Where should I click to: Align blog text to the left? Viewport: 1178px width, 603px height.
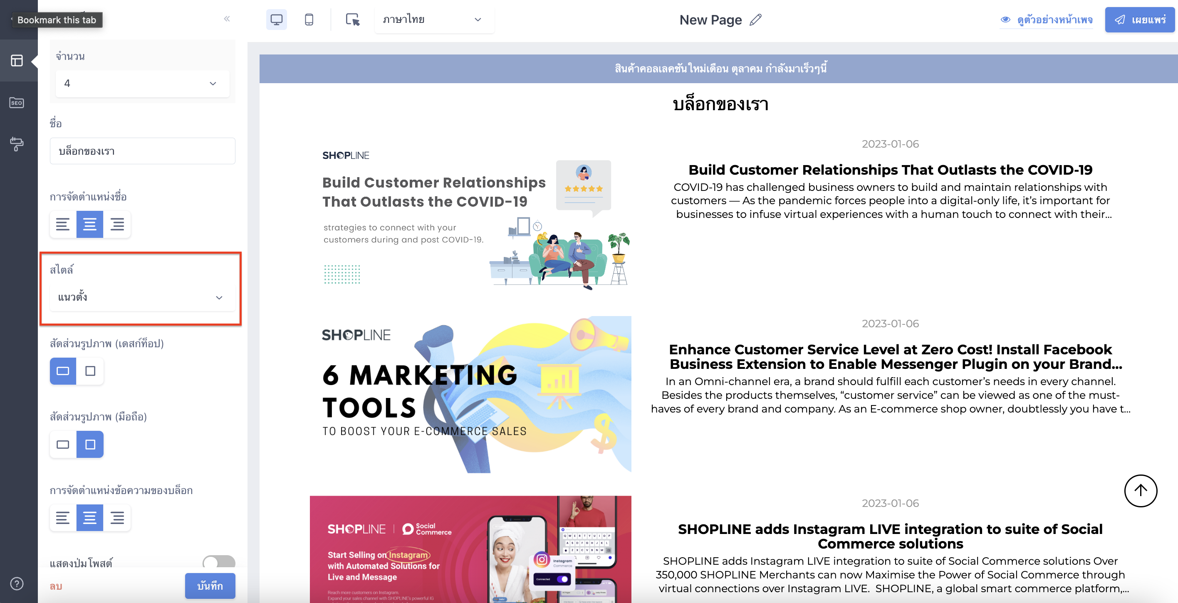click(x=63, y=517)
